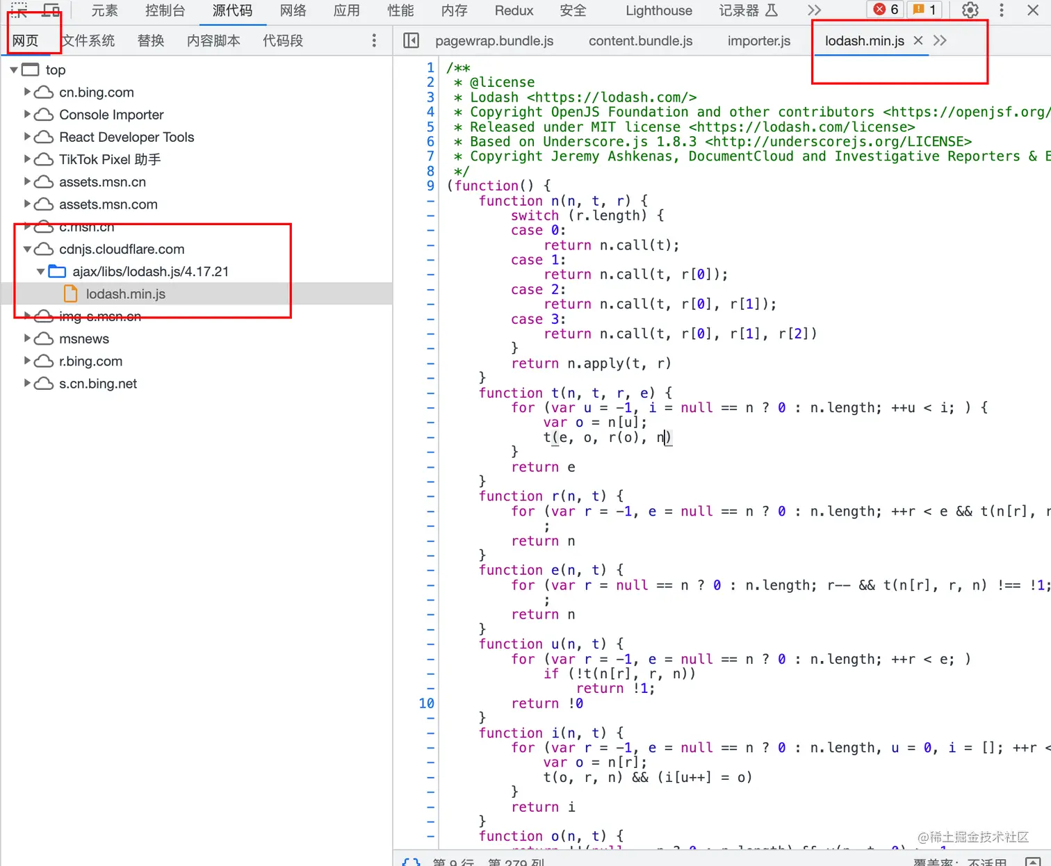Screen dimensions: 1051x866
Task: Select the 网页 navigator tab
Action: (x=26, y=40)
